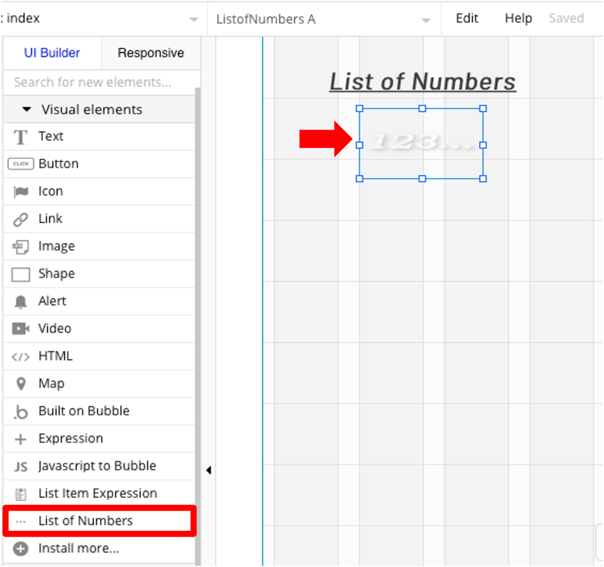Click the element panel vertical scrollbar
The height and width of the screenshot is (567, 604).
198,327
